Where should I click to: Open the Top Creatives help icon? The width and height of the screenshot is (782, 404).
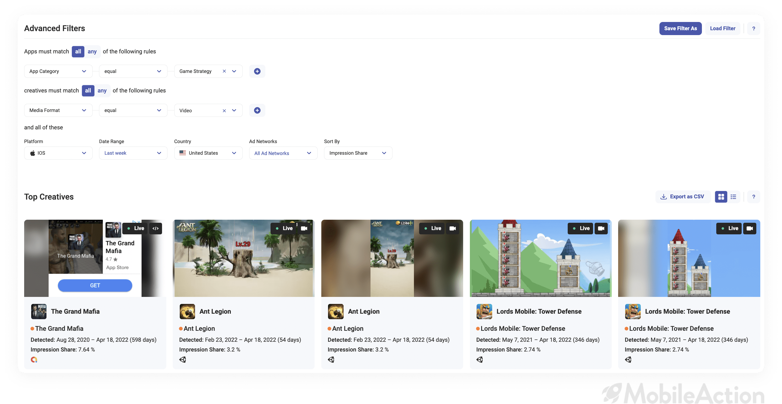[x=753, y=197]
